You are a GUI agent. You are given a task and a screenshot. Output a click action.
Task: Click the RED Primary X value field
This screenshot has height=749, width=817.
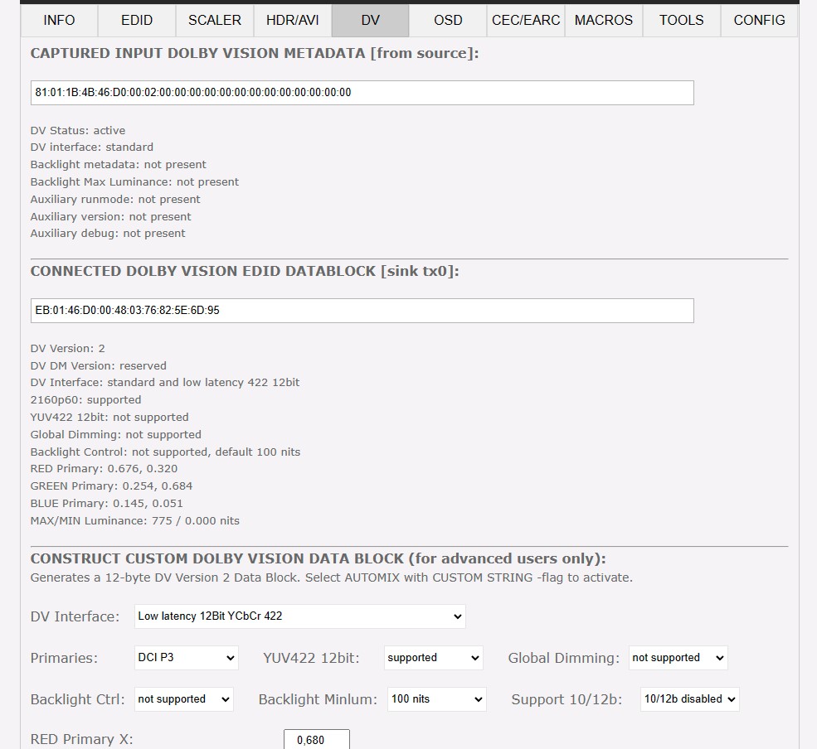[317, 740]
